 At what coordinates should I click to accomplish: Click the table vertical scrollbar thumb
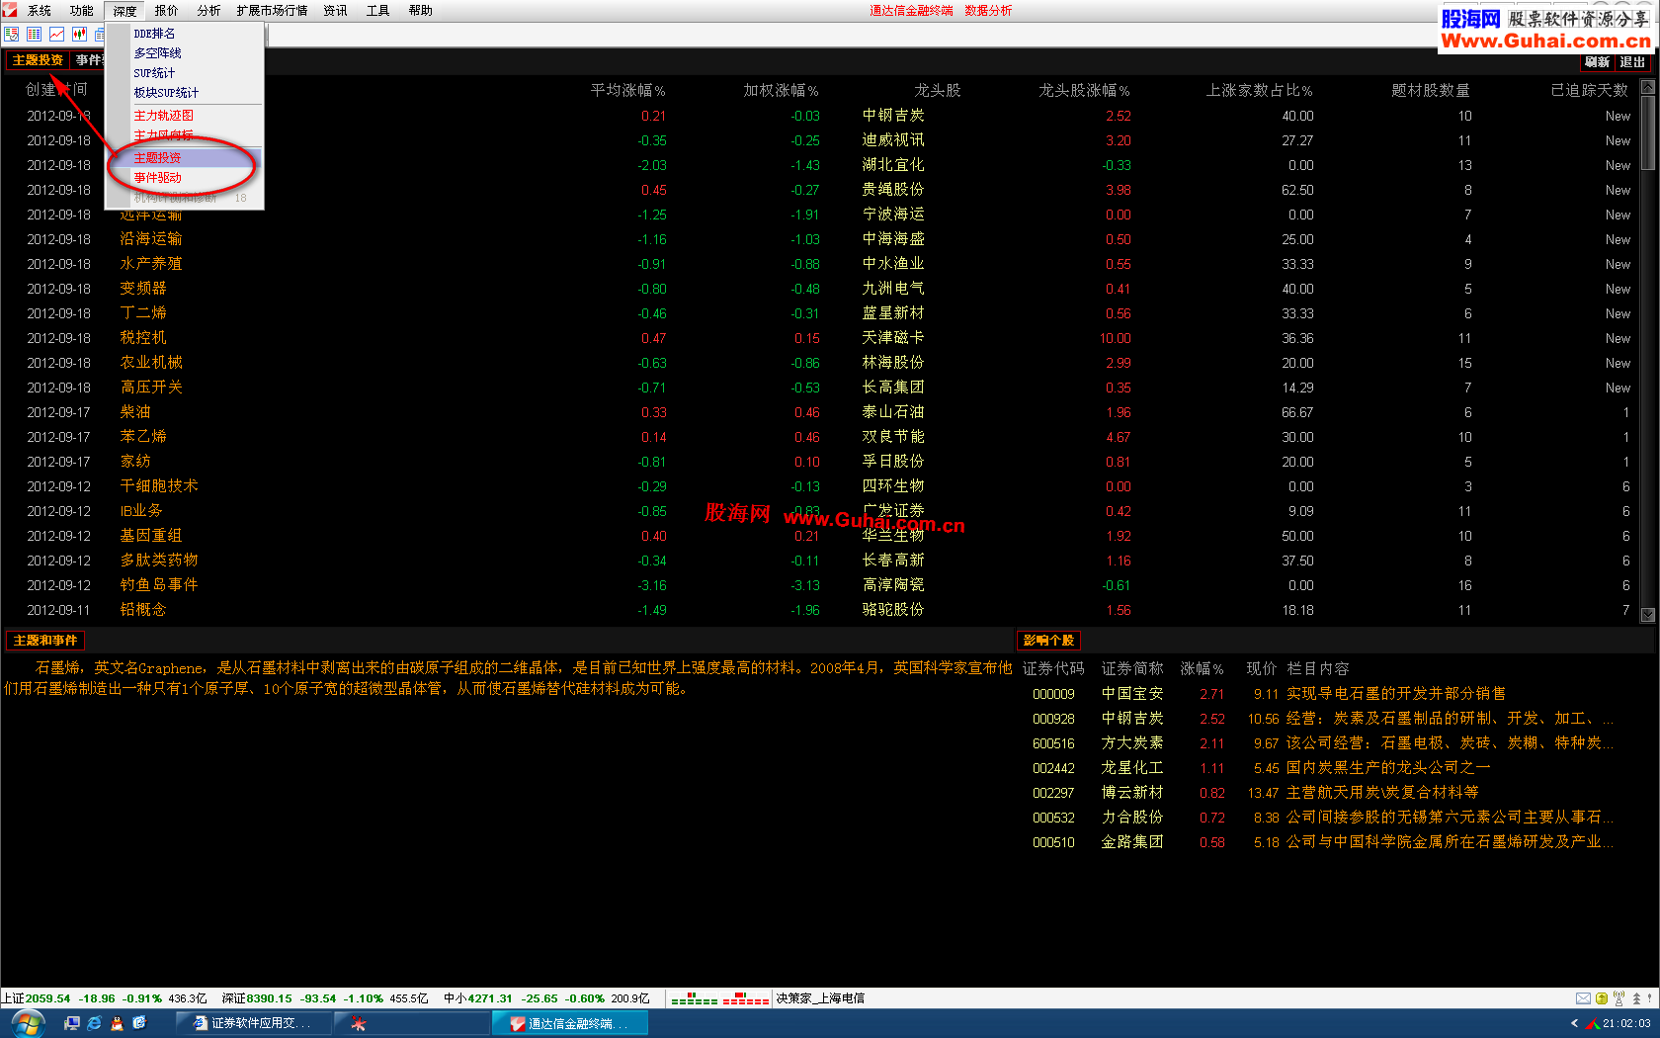(x=1647, y=132)
